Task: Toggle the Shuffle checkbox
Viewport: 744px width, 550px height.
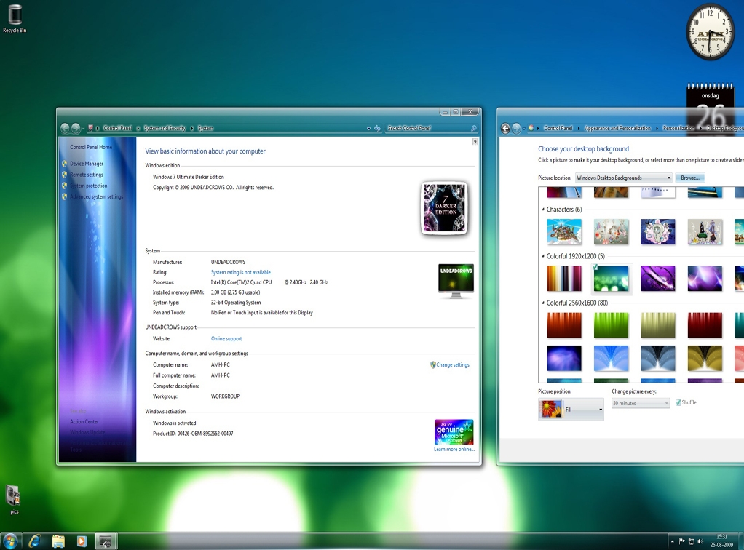Action: tap(678, 402)
